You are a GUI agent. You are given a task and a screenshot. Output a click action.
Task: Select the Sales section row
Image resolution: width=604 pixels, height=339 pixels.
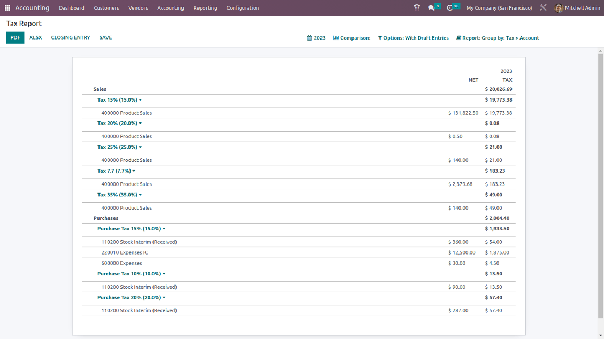click(299, 89)
